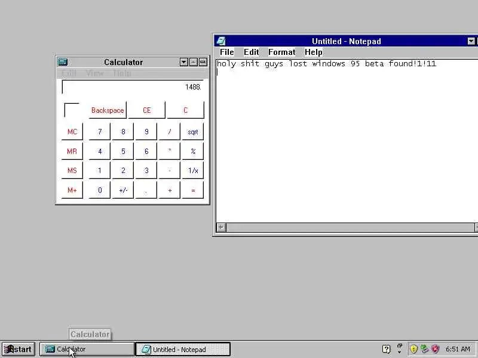The height and width of the screenshot is (358, 478).
Task: Click the 2 key on Calculator
Action: pyautogui.click(x=123, y=171)
